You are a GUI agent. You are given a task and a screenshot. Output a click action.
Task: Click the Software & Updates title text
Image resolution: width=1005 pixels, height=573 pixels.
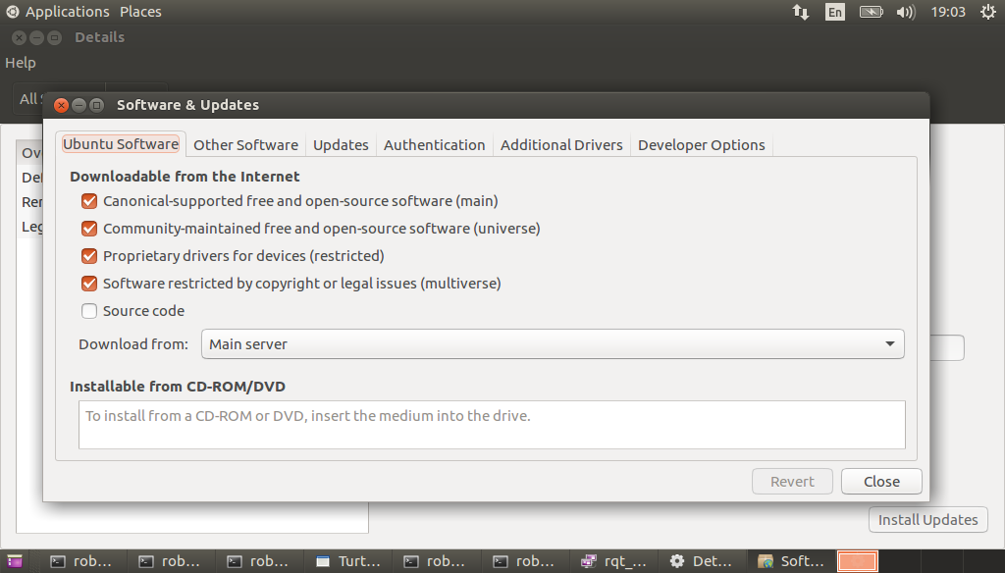tap(187, 105)
